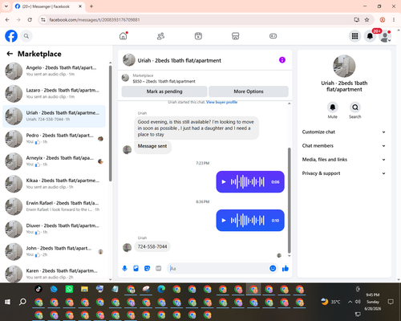Expand Privacy & support section

point(344,173)
